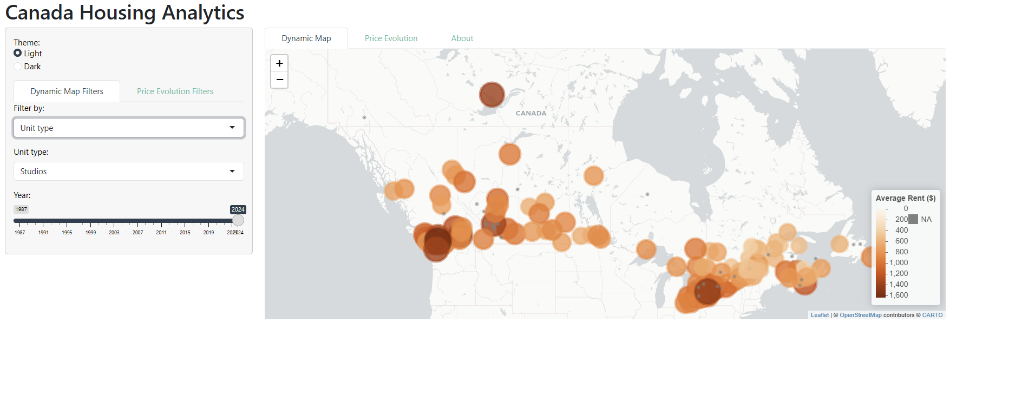The width and height of the screenshot is (1035, 408).
Task: Open the OpenStreetMap link
Action: tap(860, 315)
